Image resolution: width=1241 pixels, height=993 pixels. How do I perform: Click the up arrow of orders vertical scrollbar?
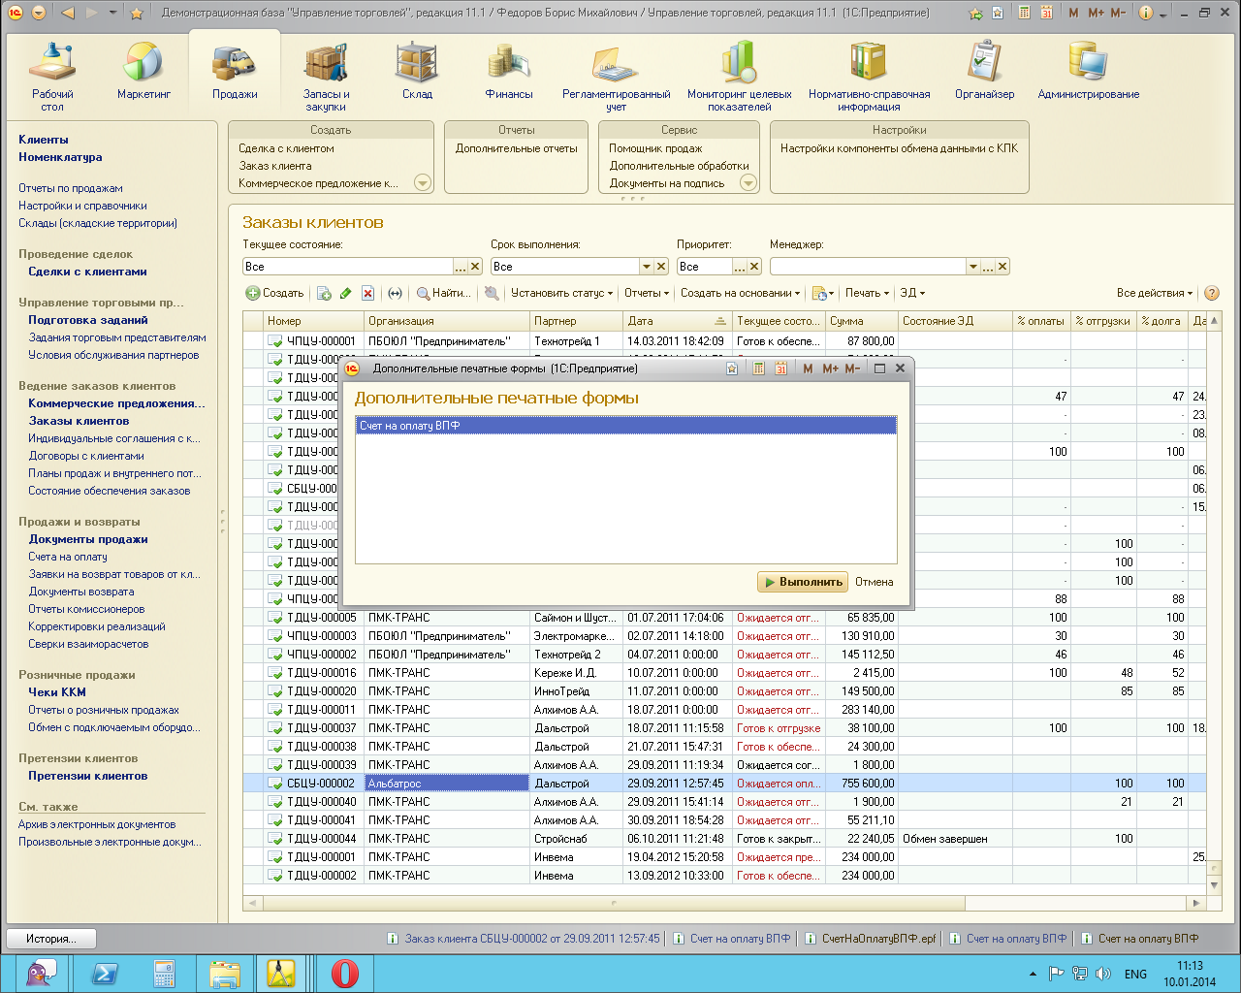pyautogui.click(x=1214, y=320)
